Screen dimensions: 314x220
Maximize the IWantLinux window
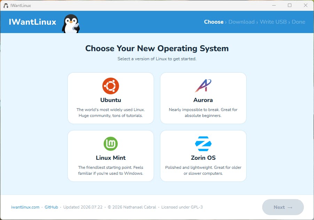coord(290,6)
